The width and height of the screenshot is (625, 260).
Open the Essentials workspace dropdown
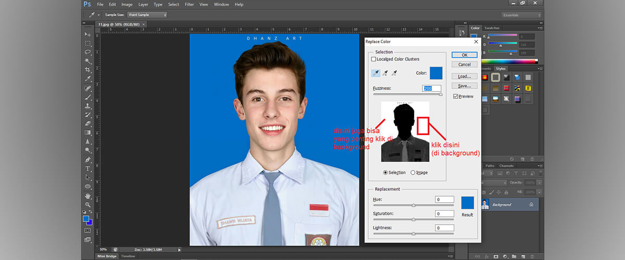point(521,15)
